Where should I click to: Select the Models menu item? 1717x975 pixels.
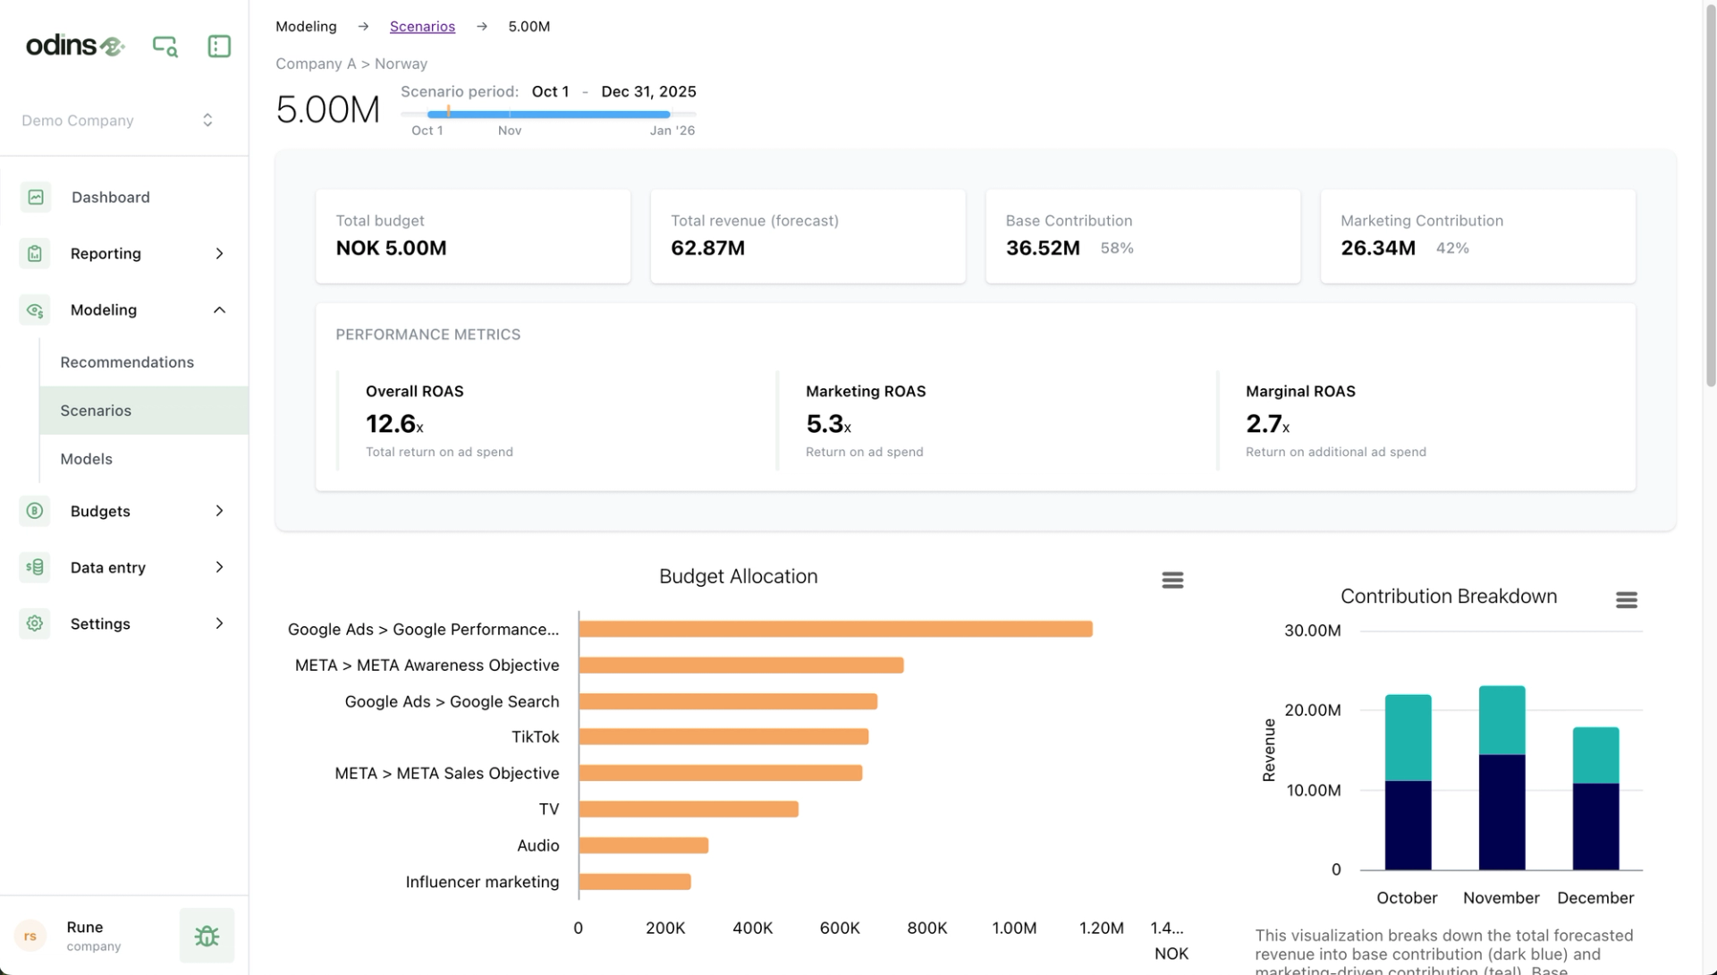87,459
